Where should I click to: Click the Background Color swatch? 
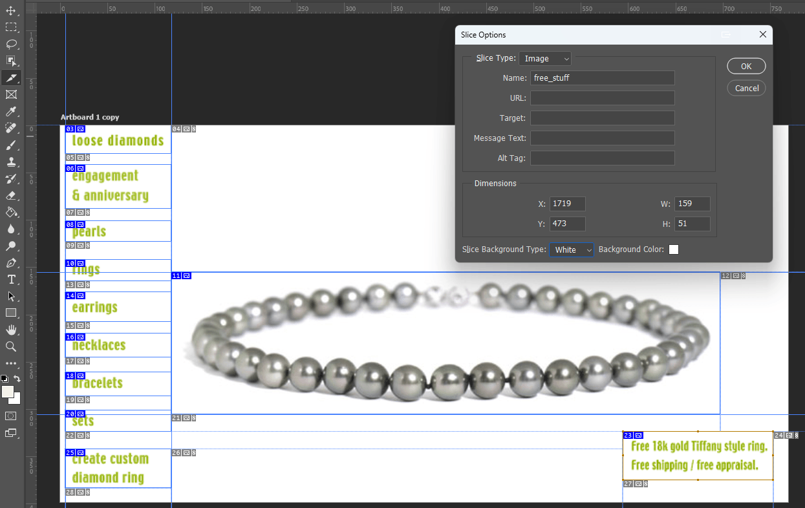tap(674, 250)
